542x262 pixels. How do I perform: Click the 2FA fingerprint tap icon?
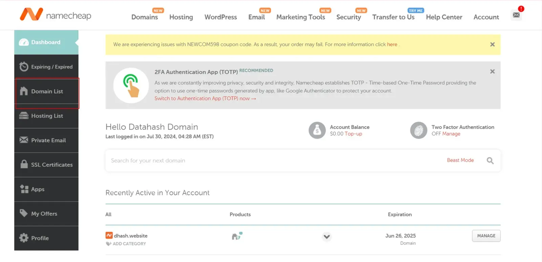[131, 86]
